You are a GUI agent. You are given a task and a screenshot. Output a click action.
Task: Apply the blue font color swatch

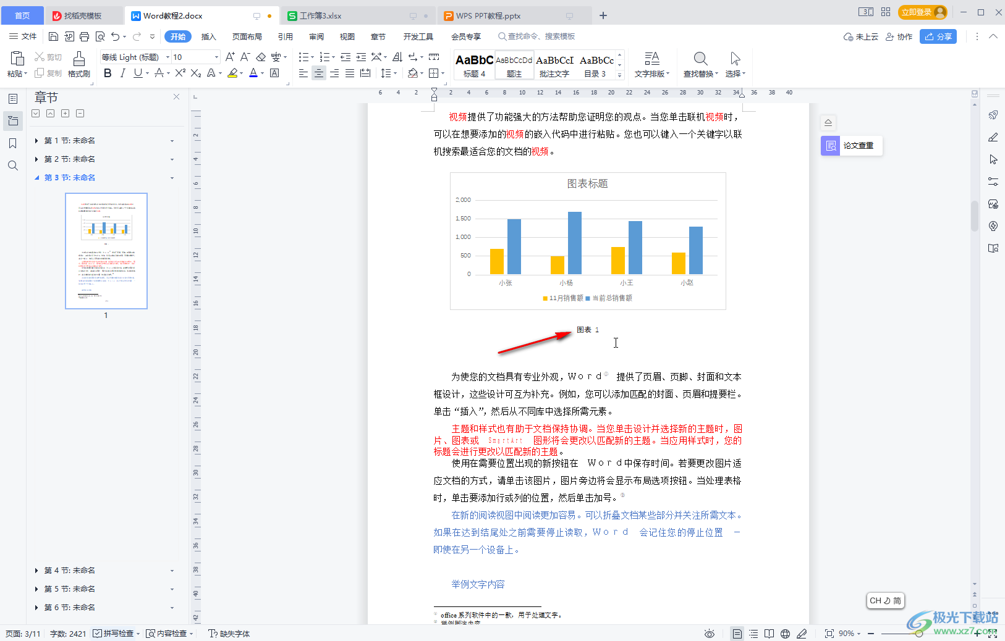tap(253, 73)
